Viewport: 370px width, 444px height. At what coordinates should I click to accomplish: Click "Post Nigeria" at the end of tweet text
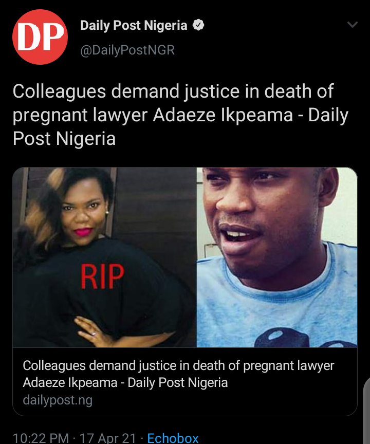(x=64, y=138)
